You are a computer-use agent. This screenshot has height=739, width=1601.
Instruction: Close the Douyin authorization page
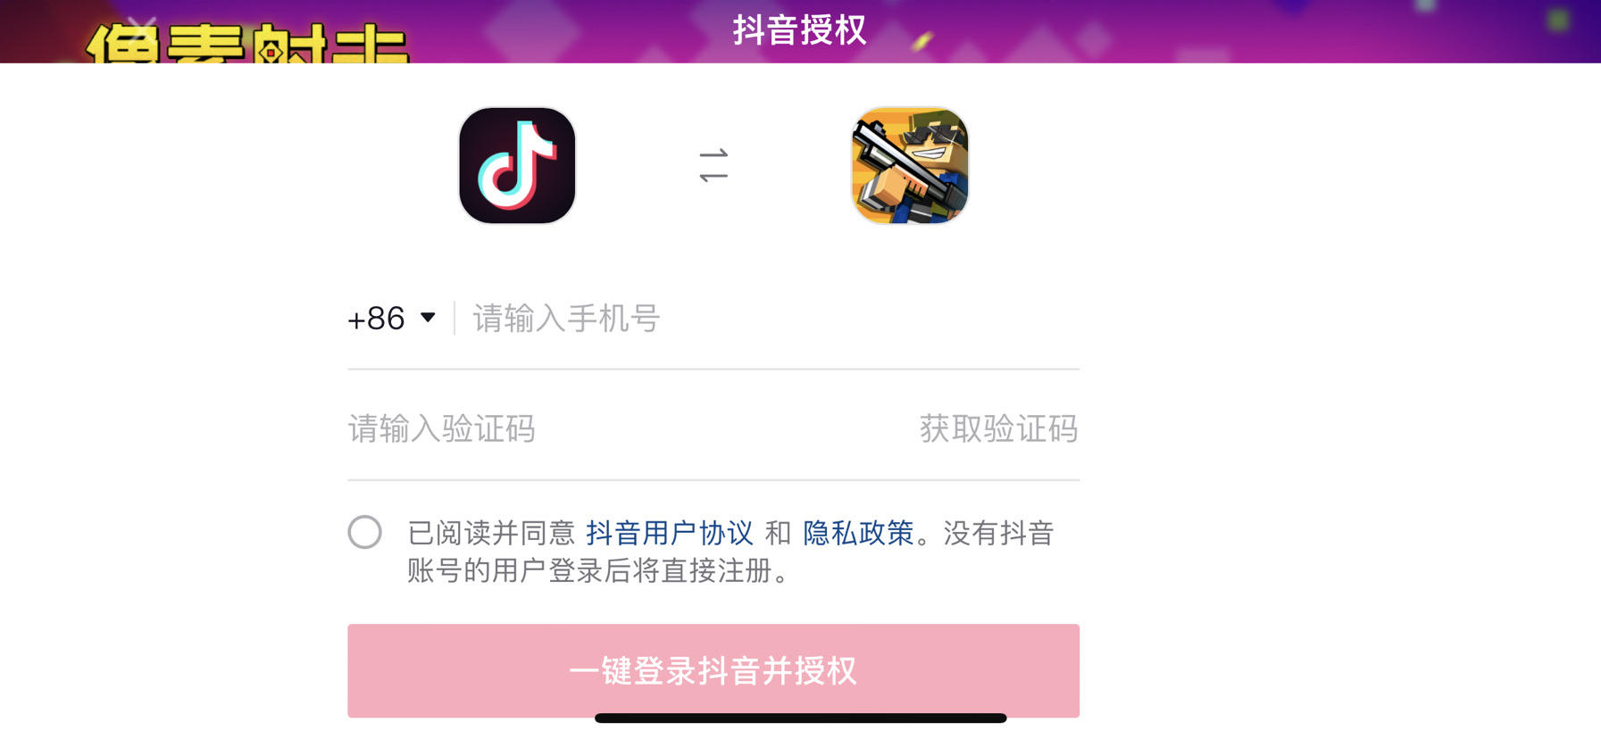click(142, 25)
